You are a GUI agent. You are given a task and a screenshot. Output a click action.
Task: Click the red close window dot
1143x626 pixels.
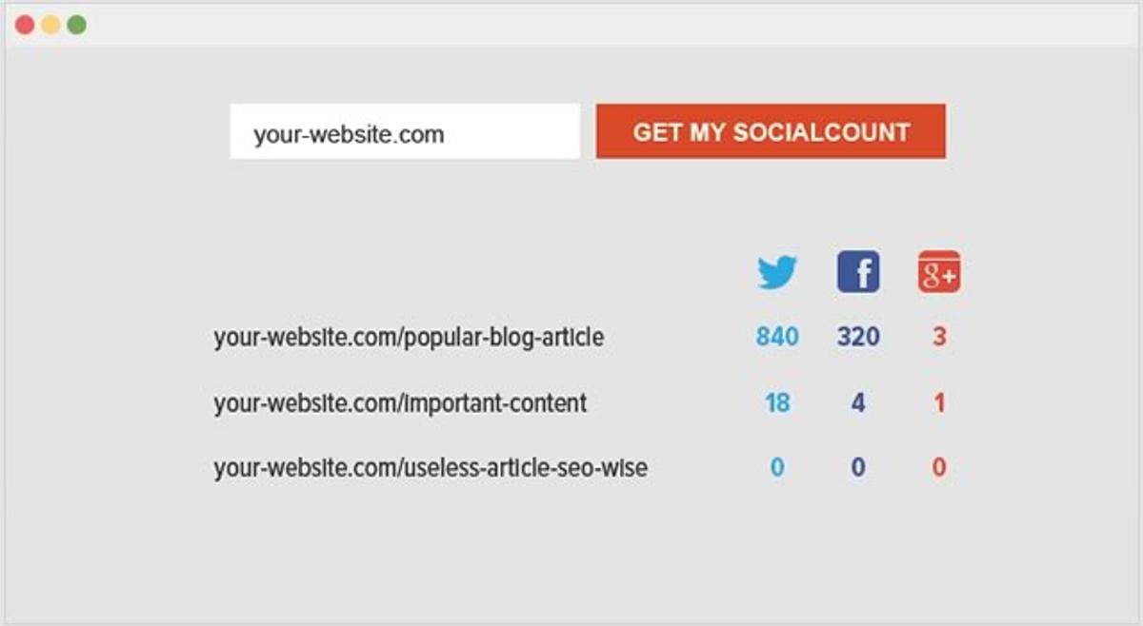(x=25, y=25)
